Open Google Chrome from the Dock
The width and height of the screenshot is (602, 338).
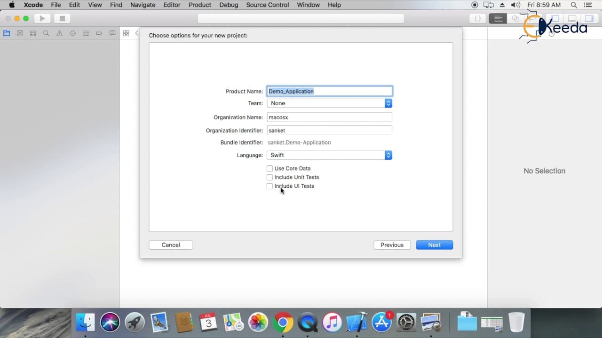[283, 322]
